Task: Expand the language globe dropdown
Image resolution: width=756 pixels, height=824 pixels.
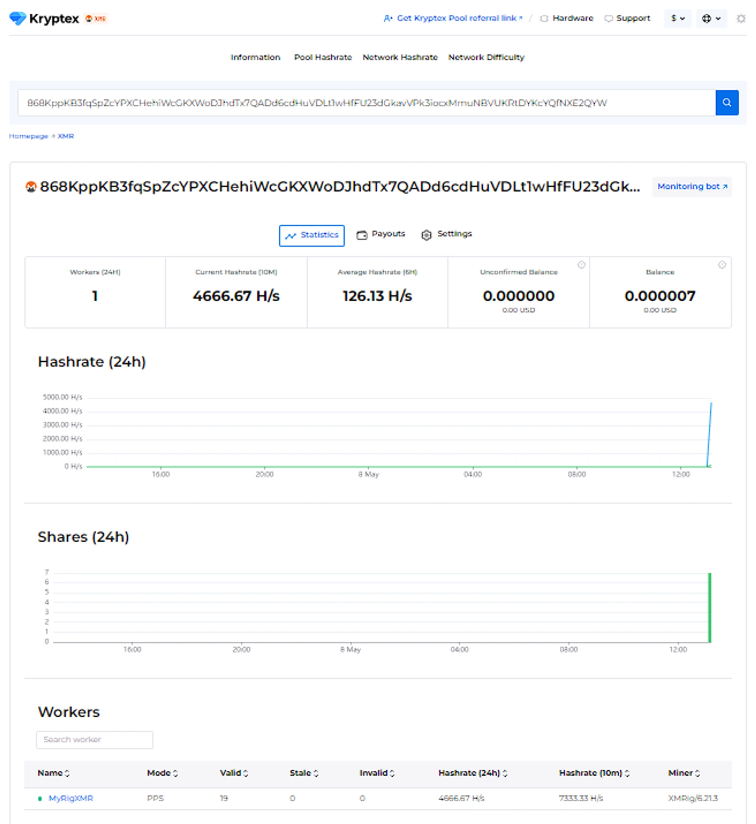Action: tap(711, 19)
